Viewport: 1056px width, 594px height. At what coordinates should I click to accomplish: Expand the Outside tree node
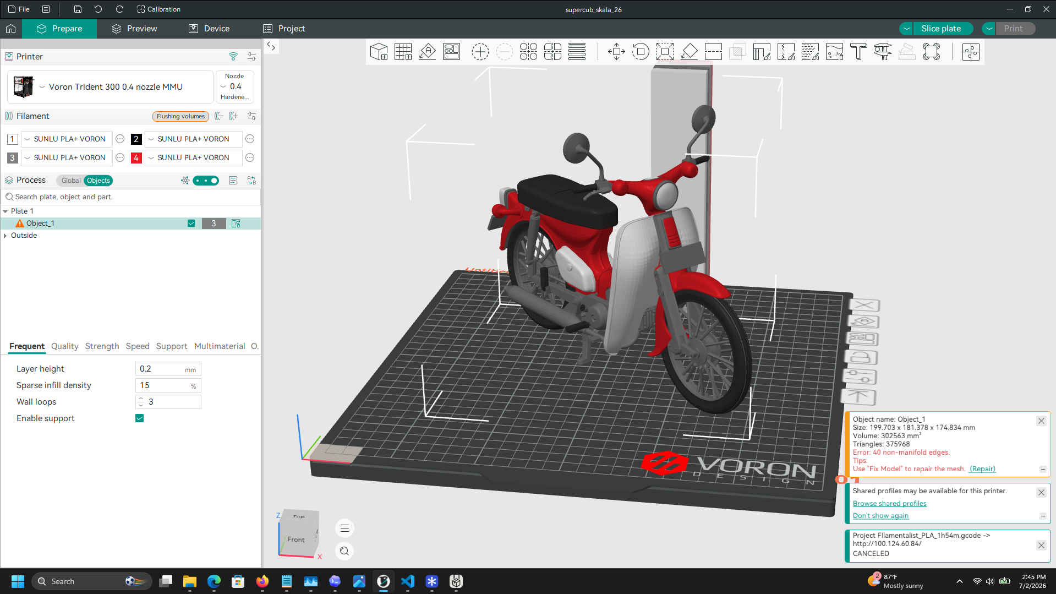(x=6, y=236)
